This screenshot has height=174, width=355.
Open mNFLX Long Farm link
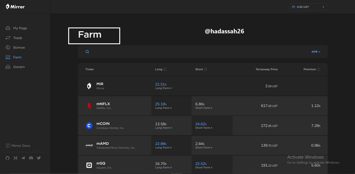tap(163, 108)
